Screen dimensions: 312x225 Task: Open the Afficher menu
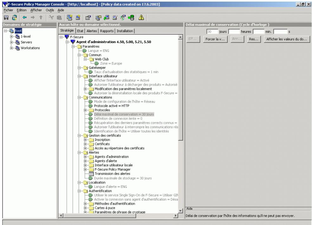(x=36, y=10)
